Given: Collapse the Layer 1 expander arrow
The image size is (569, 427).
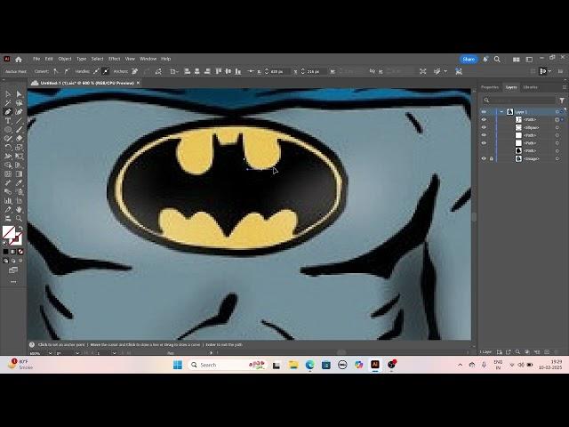Looking at the screenshot, I should click(x=501, y=112).
